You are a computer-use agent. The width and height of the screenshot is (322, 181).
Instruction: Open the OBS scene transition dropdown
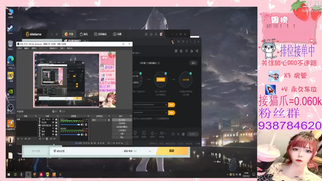coord(99,120)
